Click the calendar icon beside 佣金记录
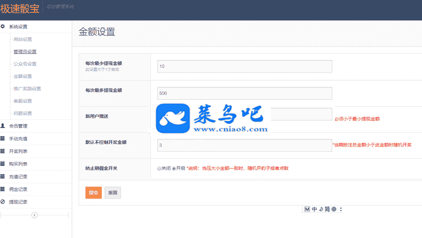This screenshot has height=238, width=422. click(3, 189)
